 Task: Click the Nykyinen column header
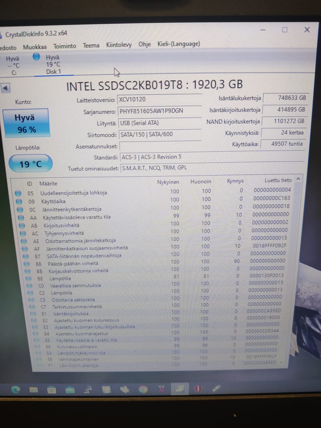pos(168,182)
